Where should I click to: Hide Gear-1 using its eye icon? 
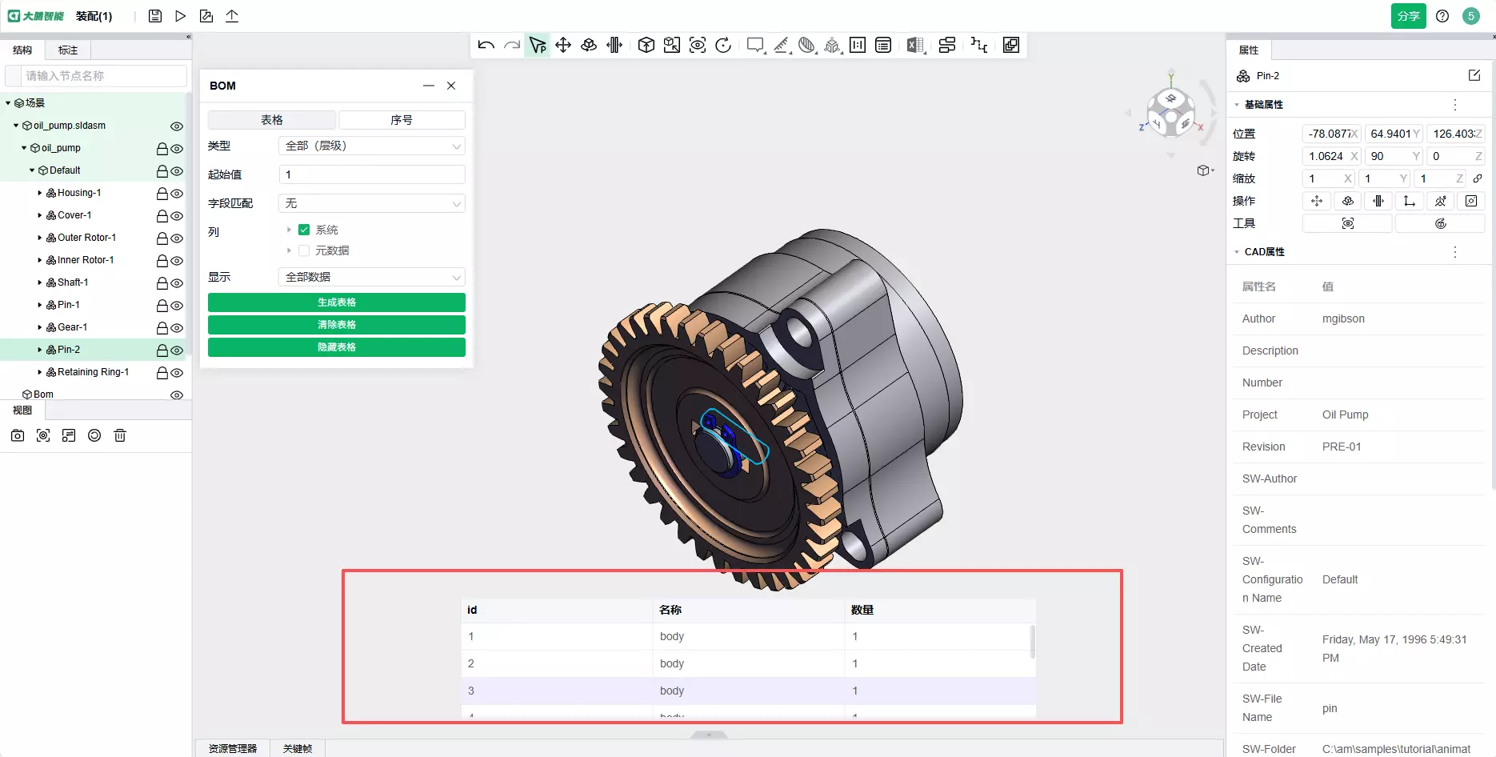click(177, 328)
